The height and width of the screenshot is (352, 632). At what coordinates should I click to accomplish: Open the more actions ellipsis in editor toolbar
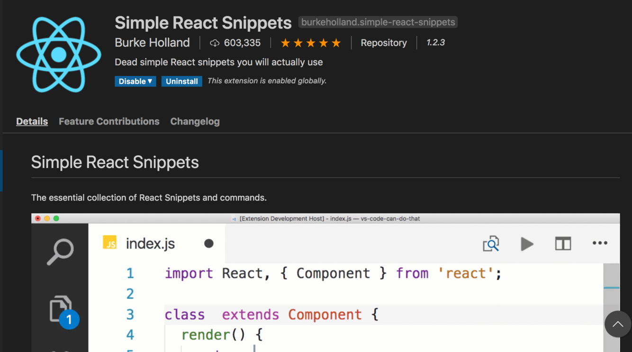[600, 243]
